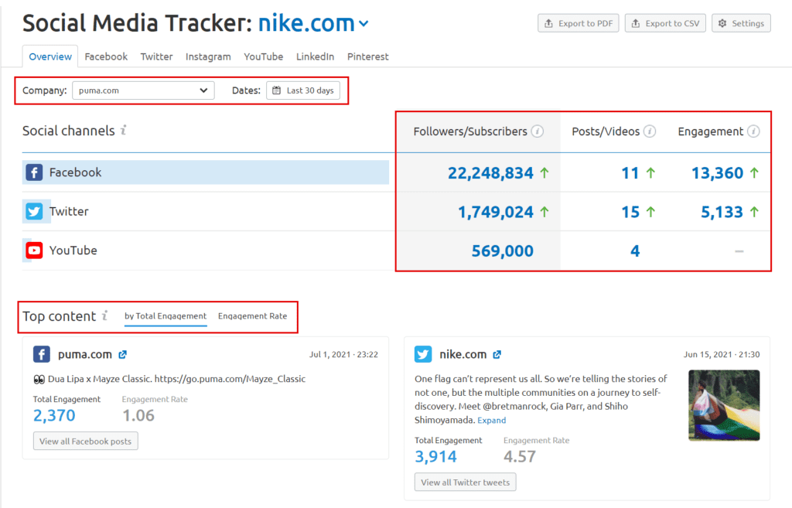Click View all Twitter tweets button

[465, 482]
